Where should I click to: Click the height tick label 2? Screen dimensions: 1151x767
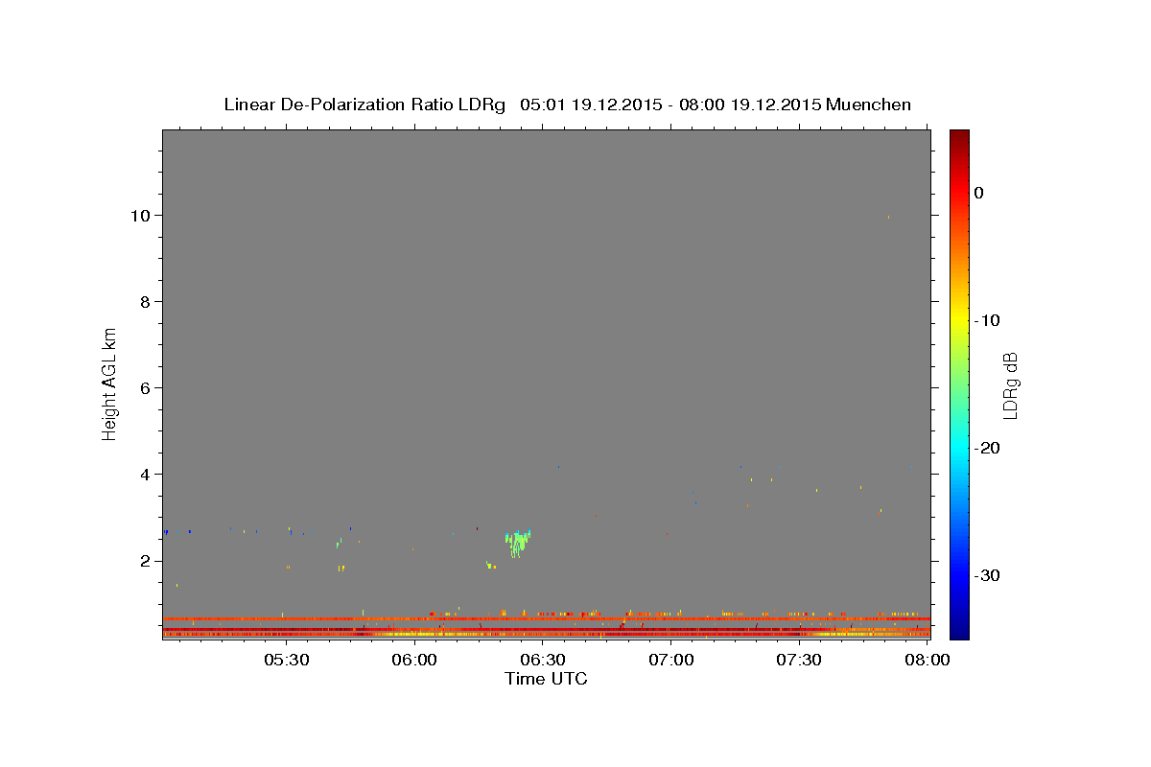[x=145, y=560]
